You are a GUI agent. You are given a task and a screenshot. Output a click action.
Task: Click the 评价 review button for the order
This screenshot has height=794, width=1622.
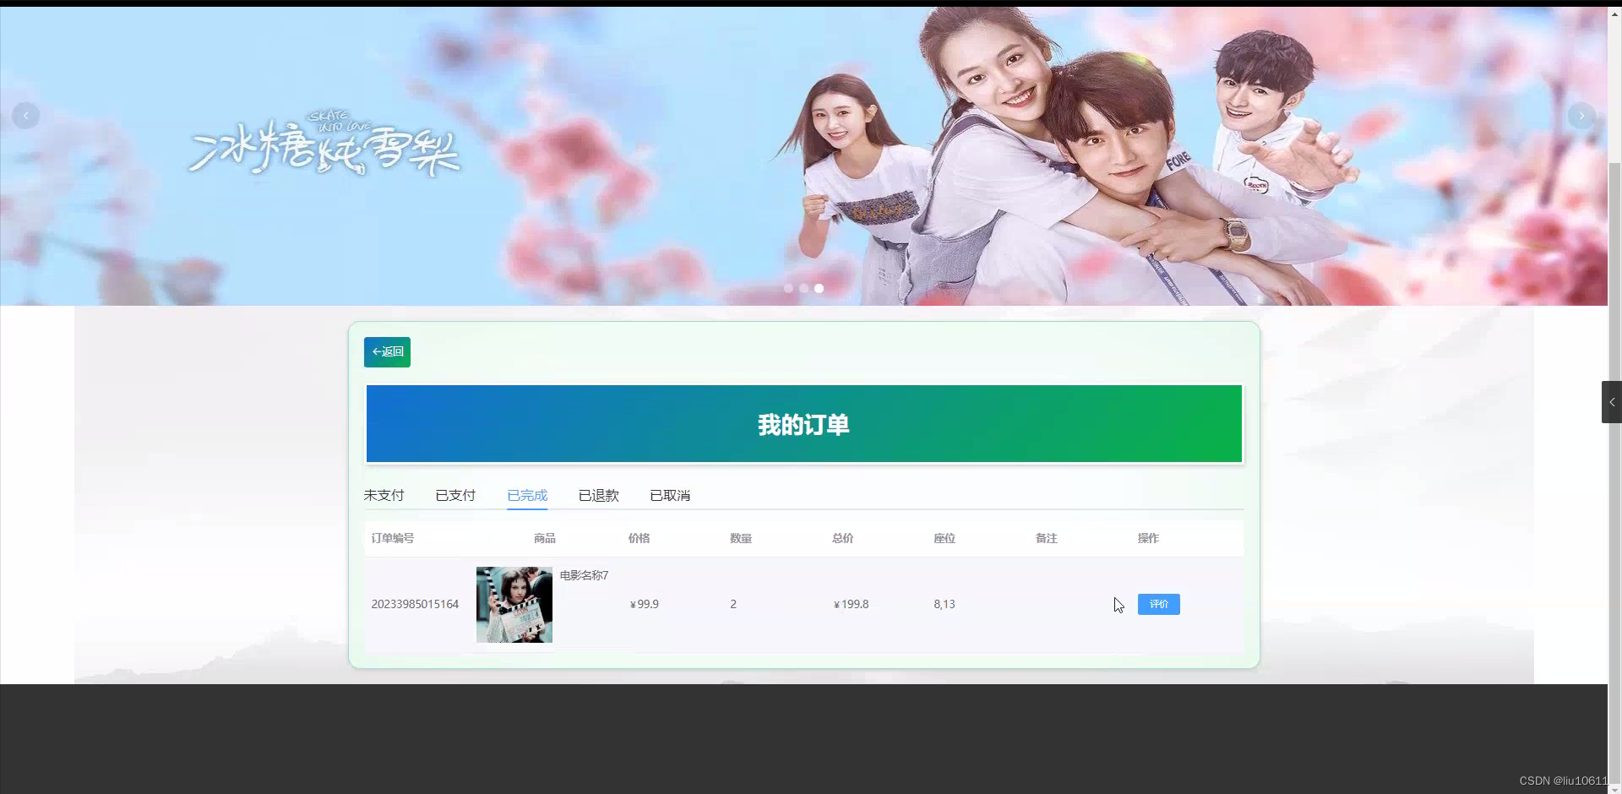point(1158,604)
